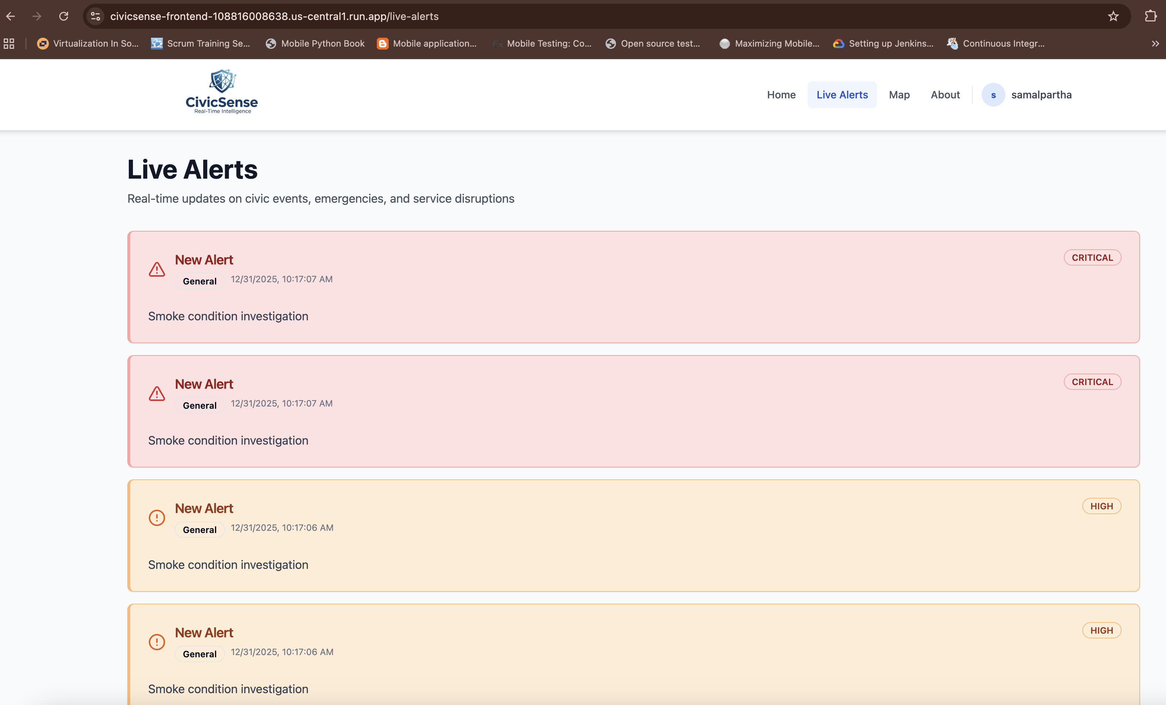Click the site information icon in address bar
Image resolution: width=1166 pixels, height=705 pixels.
click(x=96, y=17)
